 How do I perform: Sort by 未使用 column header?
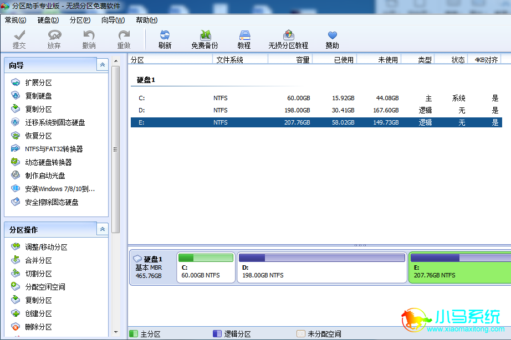pyautogui.click(x=379, y=60)
